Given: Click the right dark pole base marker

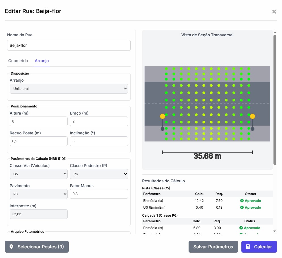Looking at the screenshot, I should point(252,129).
